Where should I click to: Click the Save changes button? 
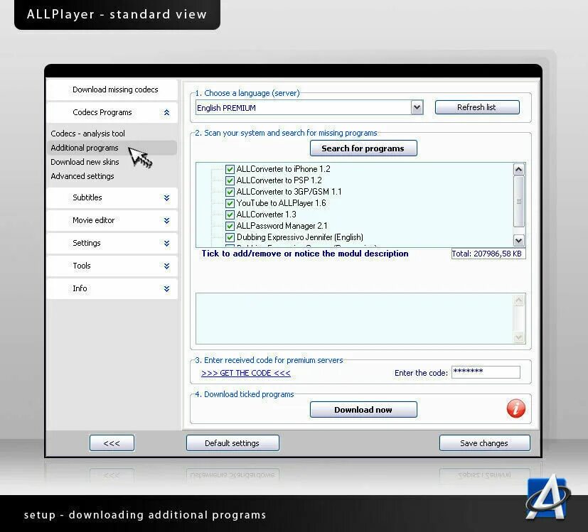[484, 443]
